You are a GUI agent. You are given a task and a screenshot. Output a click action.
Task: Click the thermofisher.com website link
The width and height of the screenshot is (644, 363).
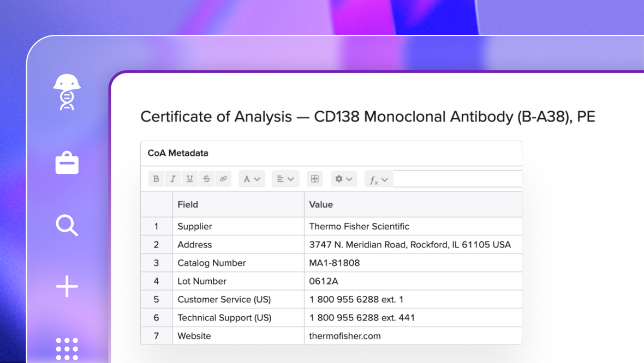pyautogui.click(x=344, y=336)
